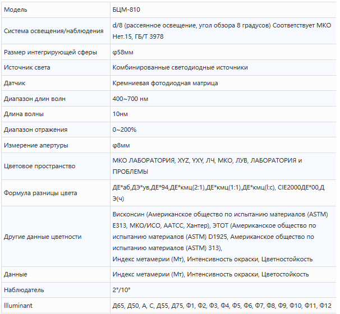Click the "Источник света" row label
The image size is (340, 314).
[x=27, y=67]
